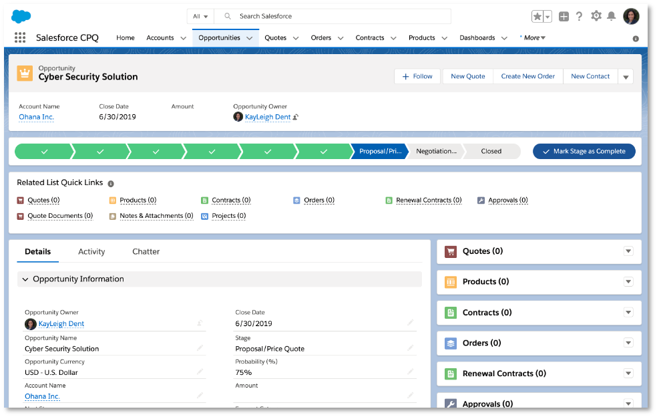Open Notes & Attachments (0) quick link

[x=156, y=216]
